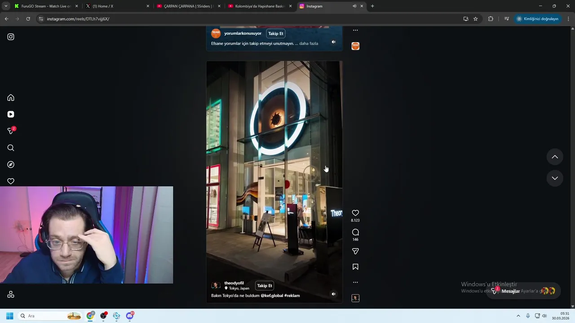The image size is (575, 323).
Task: Switch to FuruGO Stream browser tab
Action: tap(46, 6)
